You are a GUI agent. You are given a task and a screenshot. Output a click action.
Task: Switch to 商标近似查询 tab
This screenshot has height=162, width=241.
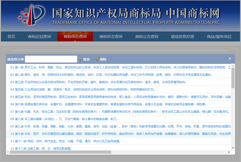pyautogui.click(x=39, y=36)
